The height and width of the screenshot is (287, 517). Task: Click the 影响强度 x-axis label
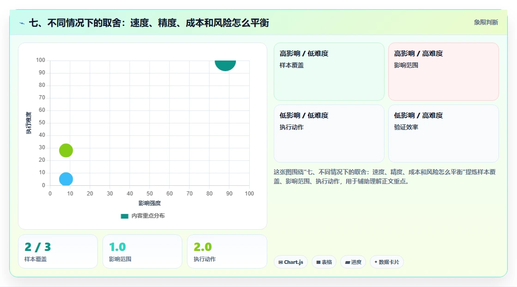[150, 203]
